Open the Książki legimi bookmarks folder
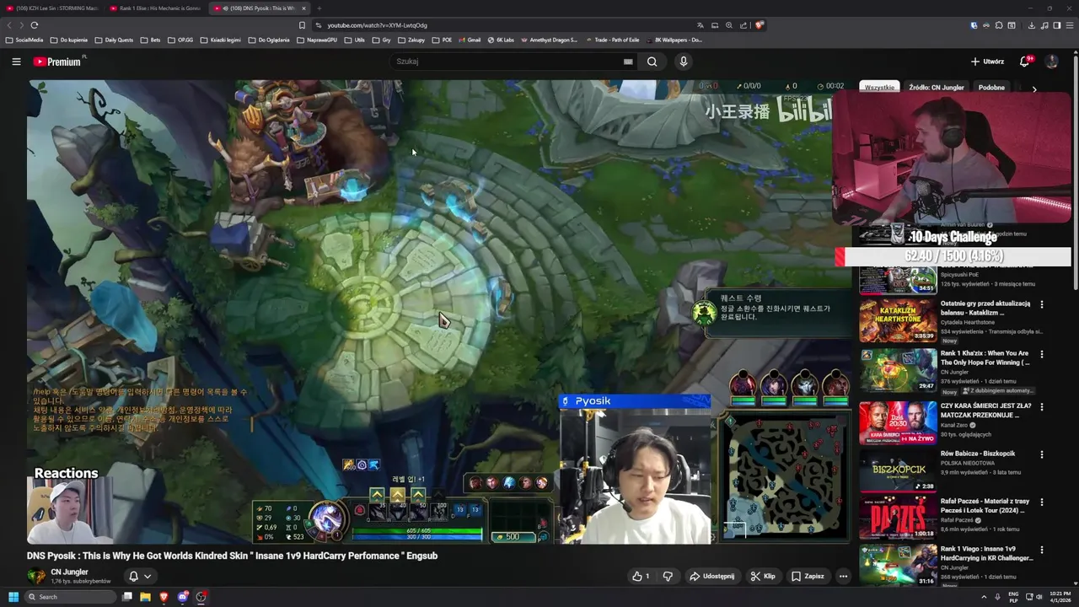The width and height of the screenshot is (1079, 607). coord(221,40)
